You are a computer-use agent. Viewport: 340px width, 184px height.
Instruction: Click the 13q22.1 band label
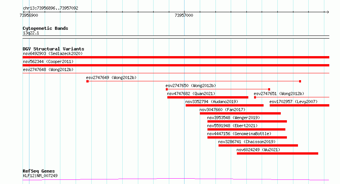[x=31, y=33]
